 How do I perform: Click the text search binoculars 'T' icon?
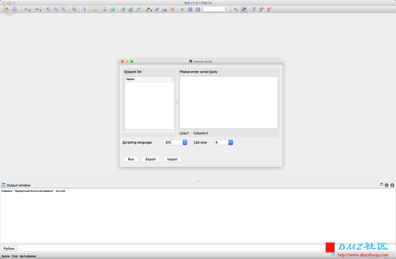pos(56,9)
